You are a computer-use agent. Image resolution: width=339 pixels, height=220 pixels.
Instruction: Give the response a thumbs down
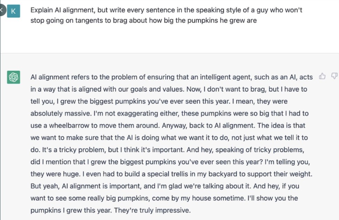pos(335,76)
